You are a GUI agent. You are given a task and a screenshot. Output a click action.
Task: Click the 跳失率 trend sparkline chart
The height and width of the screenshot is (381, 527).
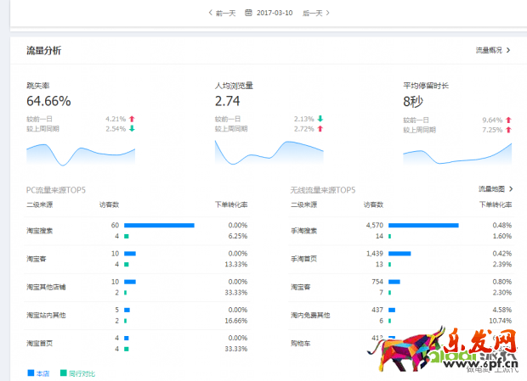[81, 154]
